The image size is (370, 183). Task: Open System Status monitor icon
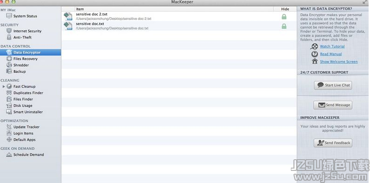(9, 16)
